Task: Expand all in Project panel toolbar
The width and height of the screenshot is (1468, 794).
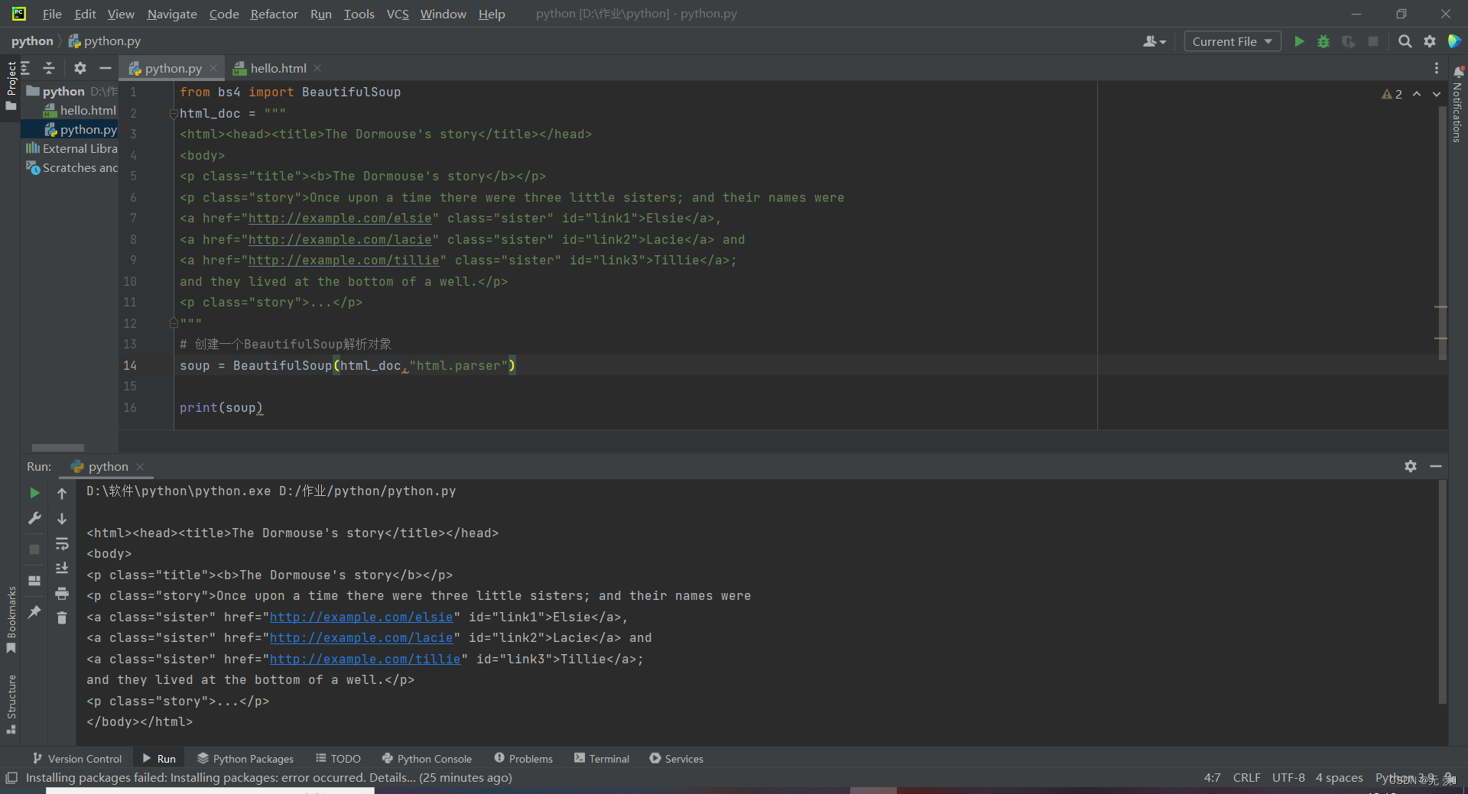Action: coord(25,68)
